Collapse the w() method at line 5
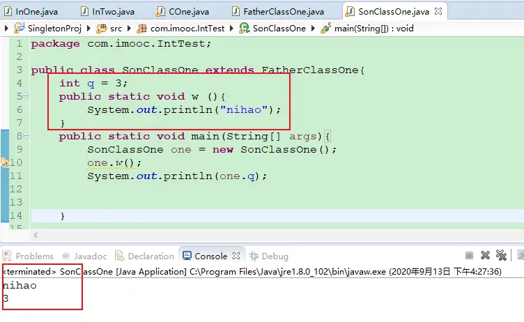The image size is (524, 322). [x=27, y=96]
